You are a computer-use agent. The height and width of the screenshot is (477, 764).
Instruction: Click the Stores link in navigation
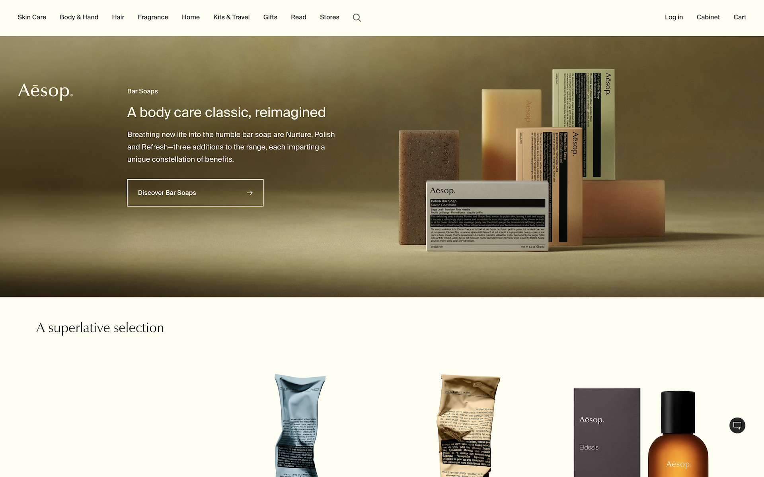click(x=329, y=17)
